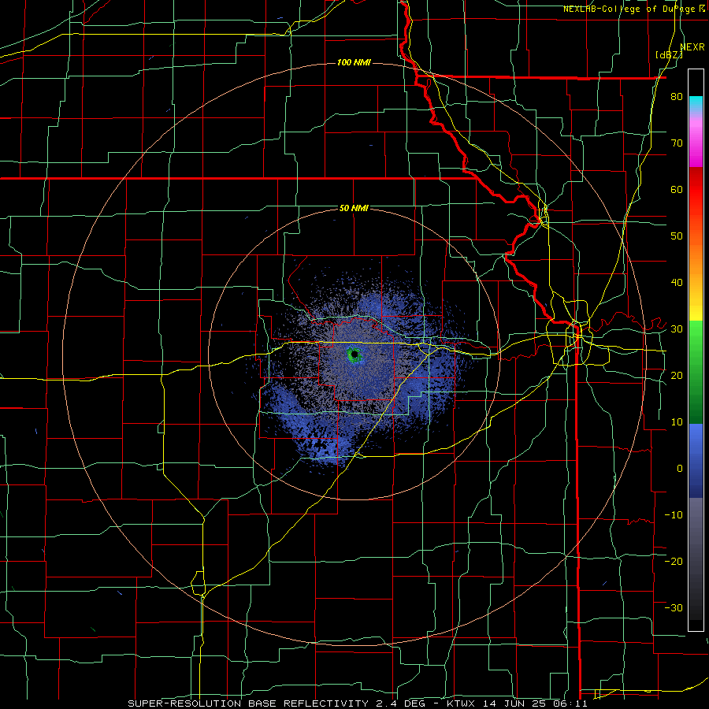
Task: Click the 20 value on the dBZ scale
Action: (x=677, y=376)
